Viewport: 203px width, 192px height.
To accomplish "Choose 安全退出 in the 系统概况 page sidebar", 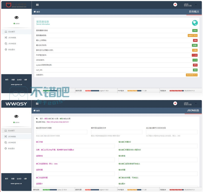I will coord(11,50).
